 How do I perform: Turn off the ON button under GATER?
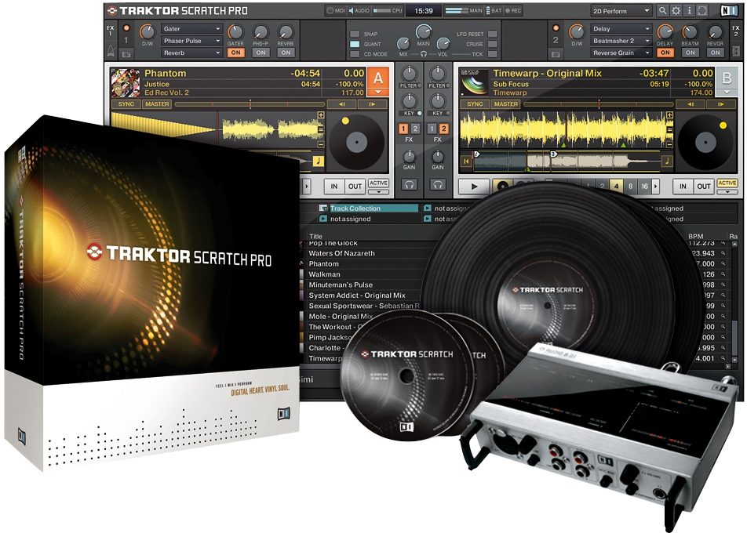(x=236, y=53)
